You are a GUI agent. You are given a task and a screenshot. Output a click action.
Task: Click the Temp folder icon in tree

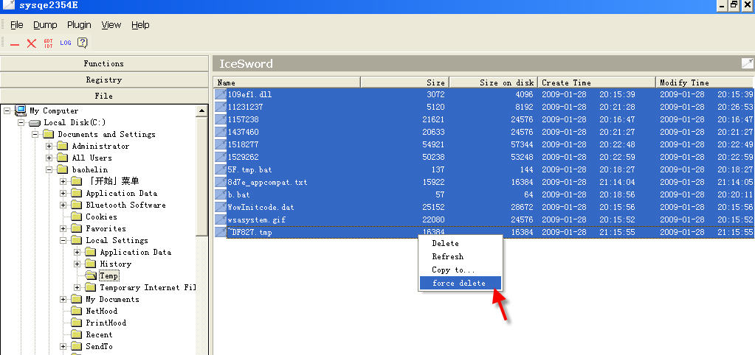[x=91, y=275]
